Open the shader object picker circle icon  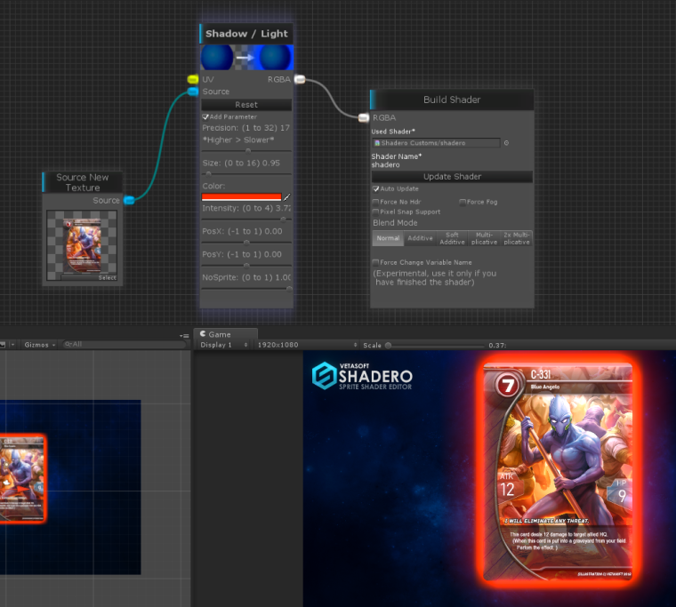pos(507,143)
